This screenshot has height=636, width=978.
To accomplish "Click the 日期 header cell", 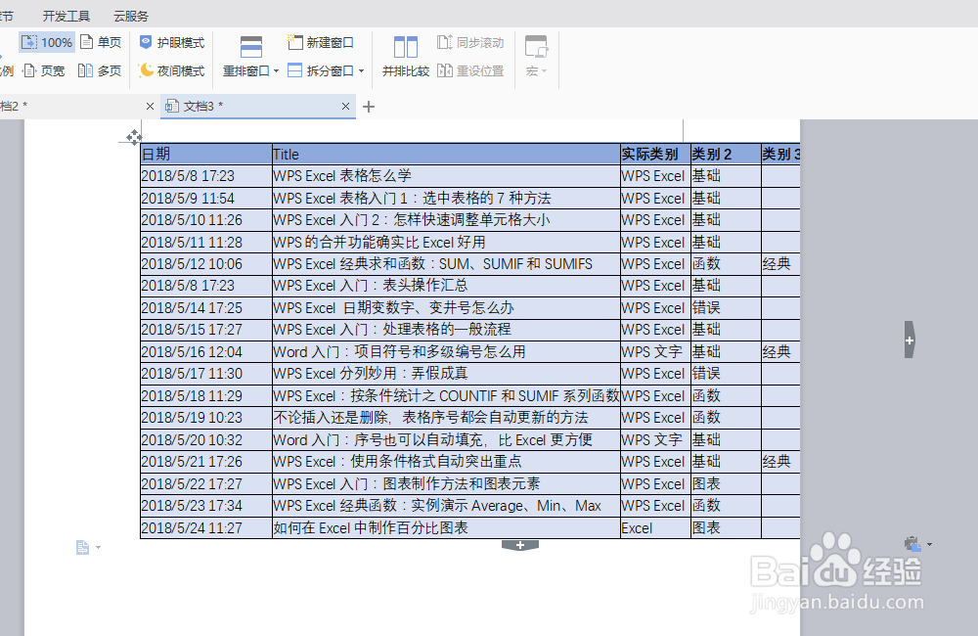I will coord(206,154).
